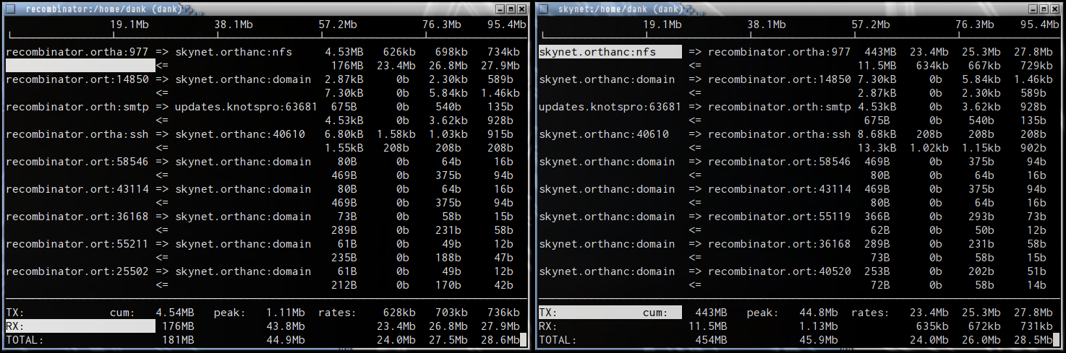1066x353 pixels.
Task: Minimize the skynet terminal window
Action: point(1033,9)
